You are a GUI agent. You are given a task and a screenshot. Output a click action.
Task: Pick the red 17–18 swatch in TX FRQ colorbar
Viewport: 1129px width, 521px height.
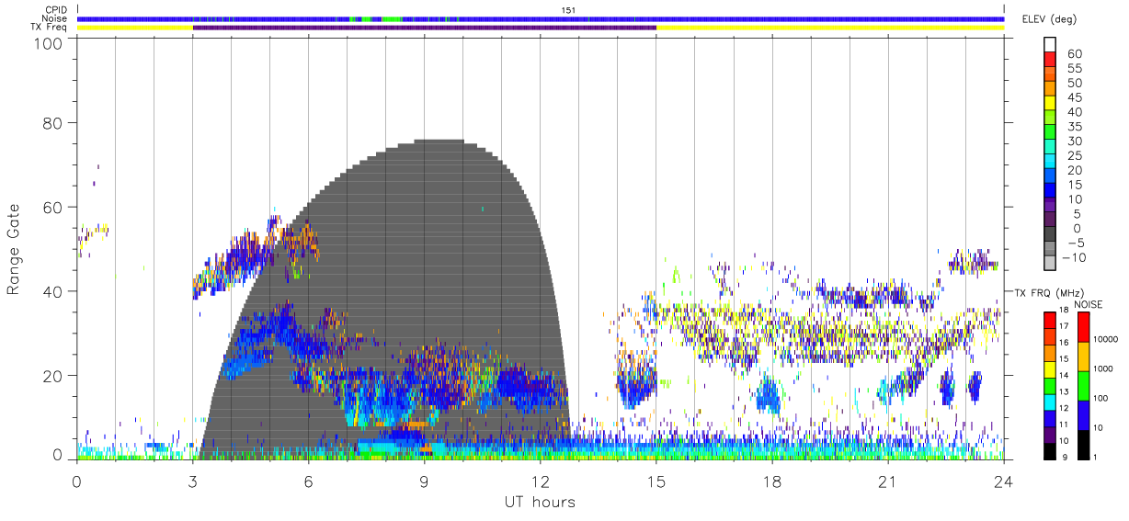click(1048, 320)
